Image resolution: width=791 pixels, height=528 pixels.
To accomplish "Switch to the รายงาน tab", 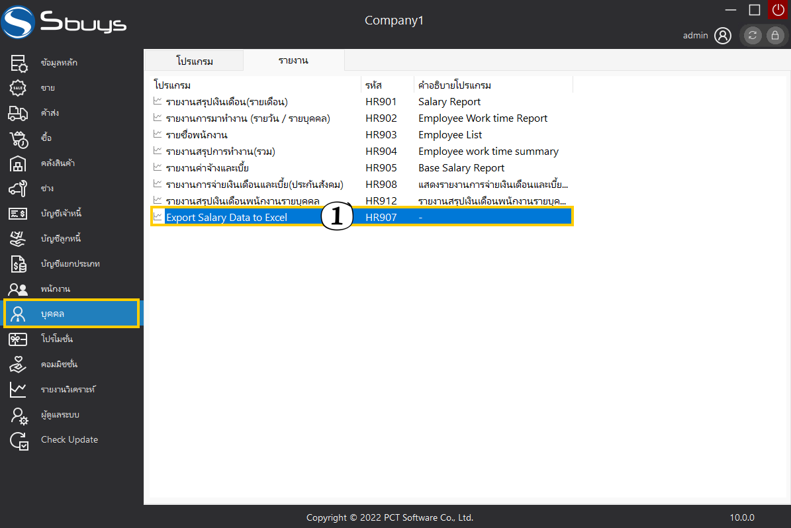I will click(x=293, y=60).
